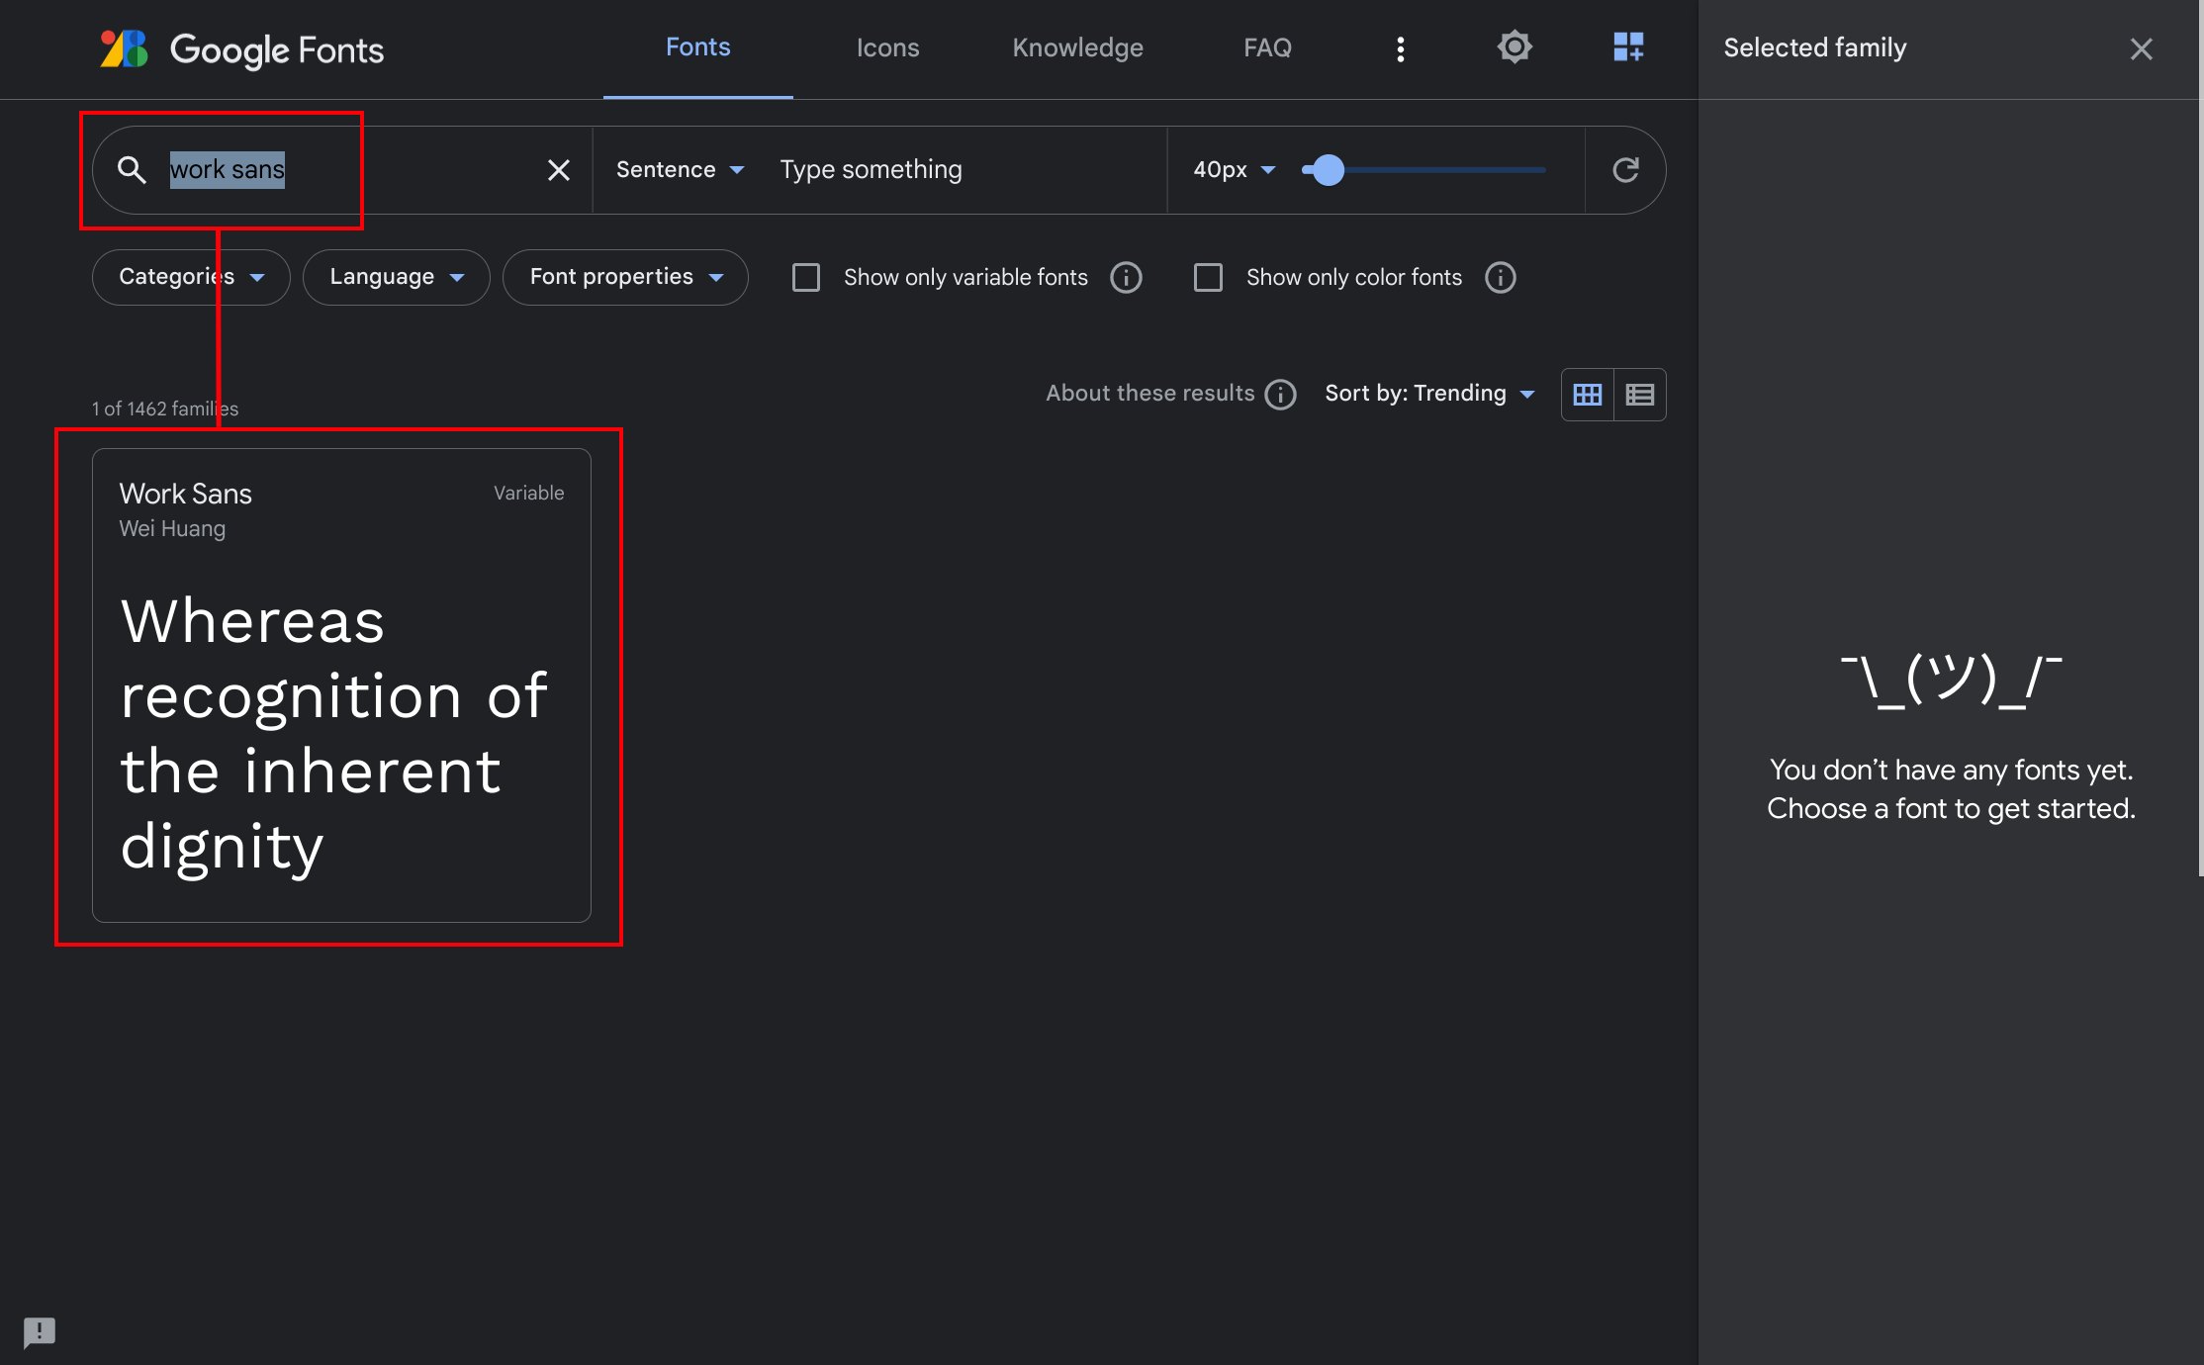Clear the work sans search text
2204x1365 pixels.
coord(559,170)
